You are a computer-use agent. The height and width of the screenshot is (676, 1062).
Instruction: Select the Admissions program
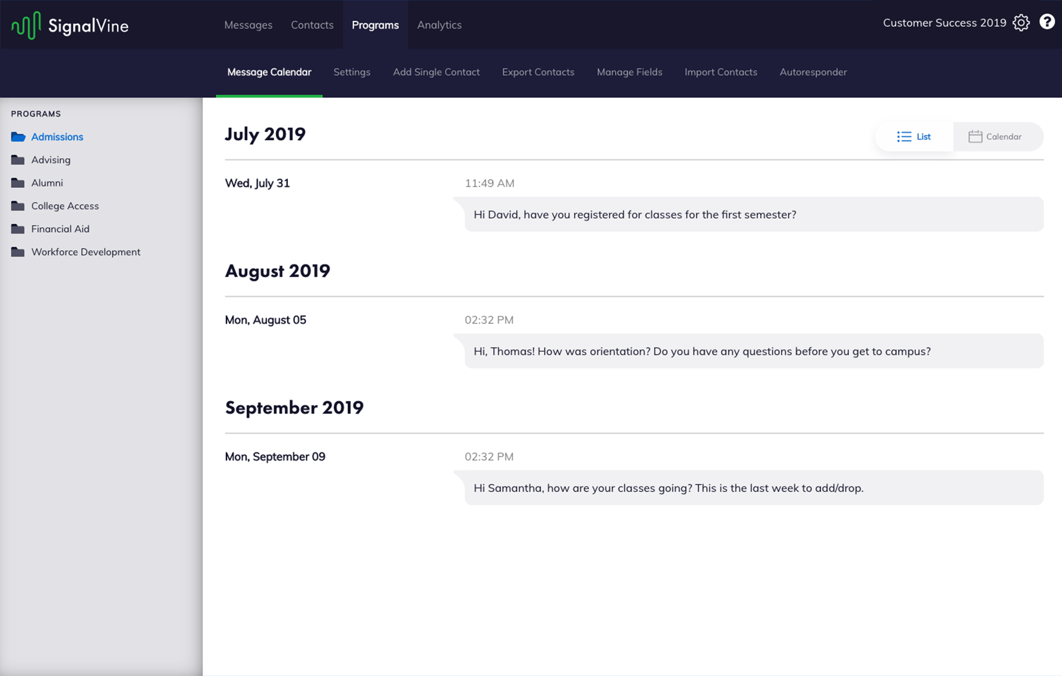[57, 137]
